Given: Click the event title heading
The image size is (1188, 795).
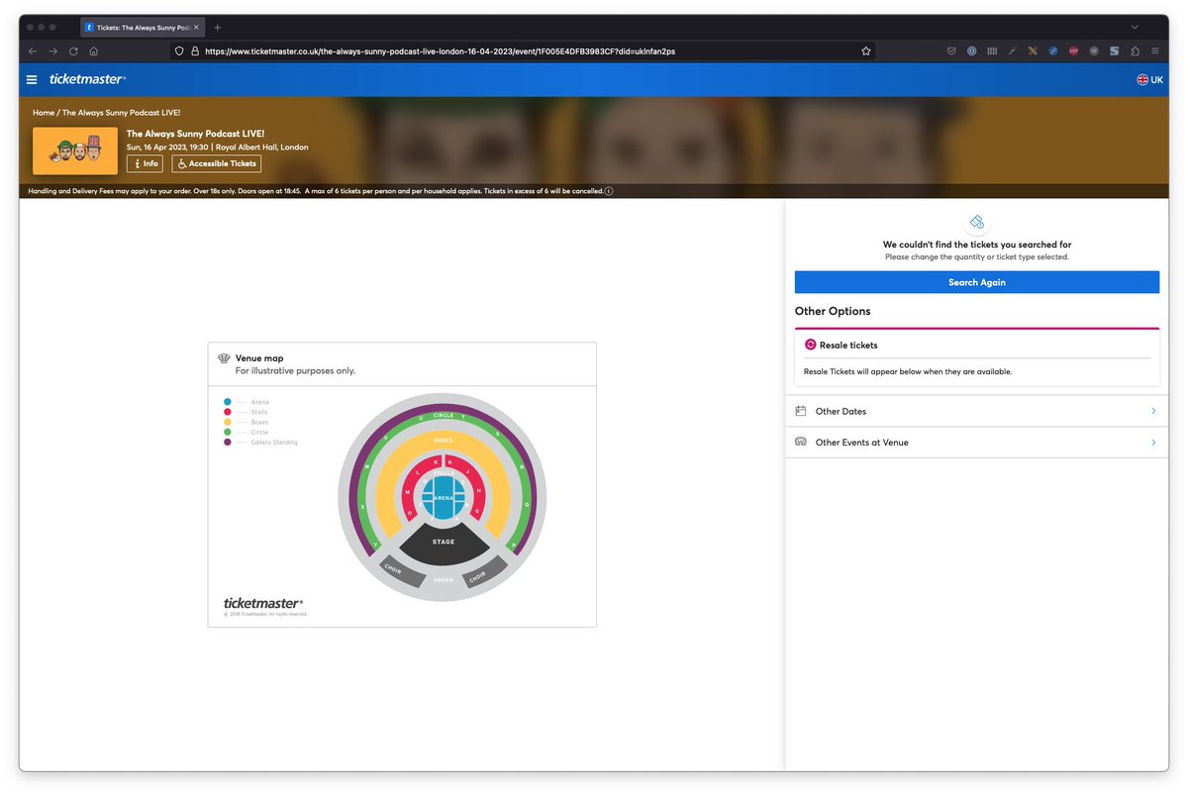Looking at the screenshot, I should [x=196, y=133].
